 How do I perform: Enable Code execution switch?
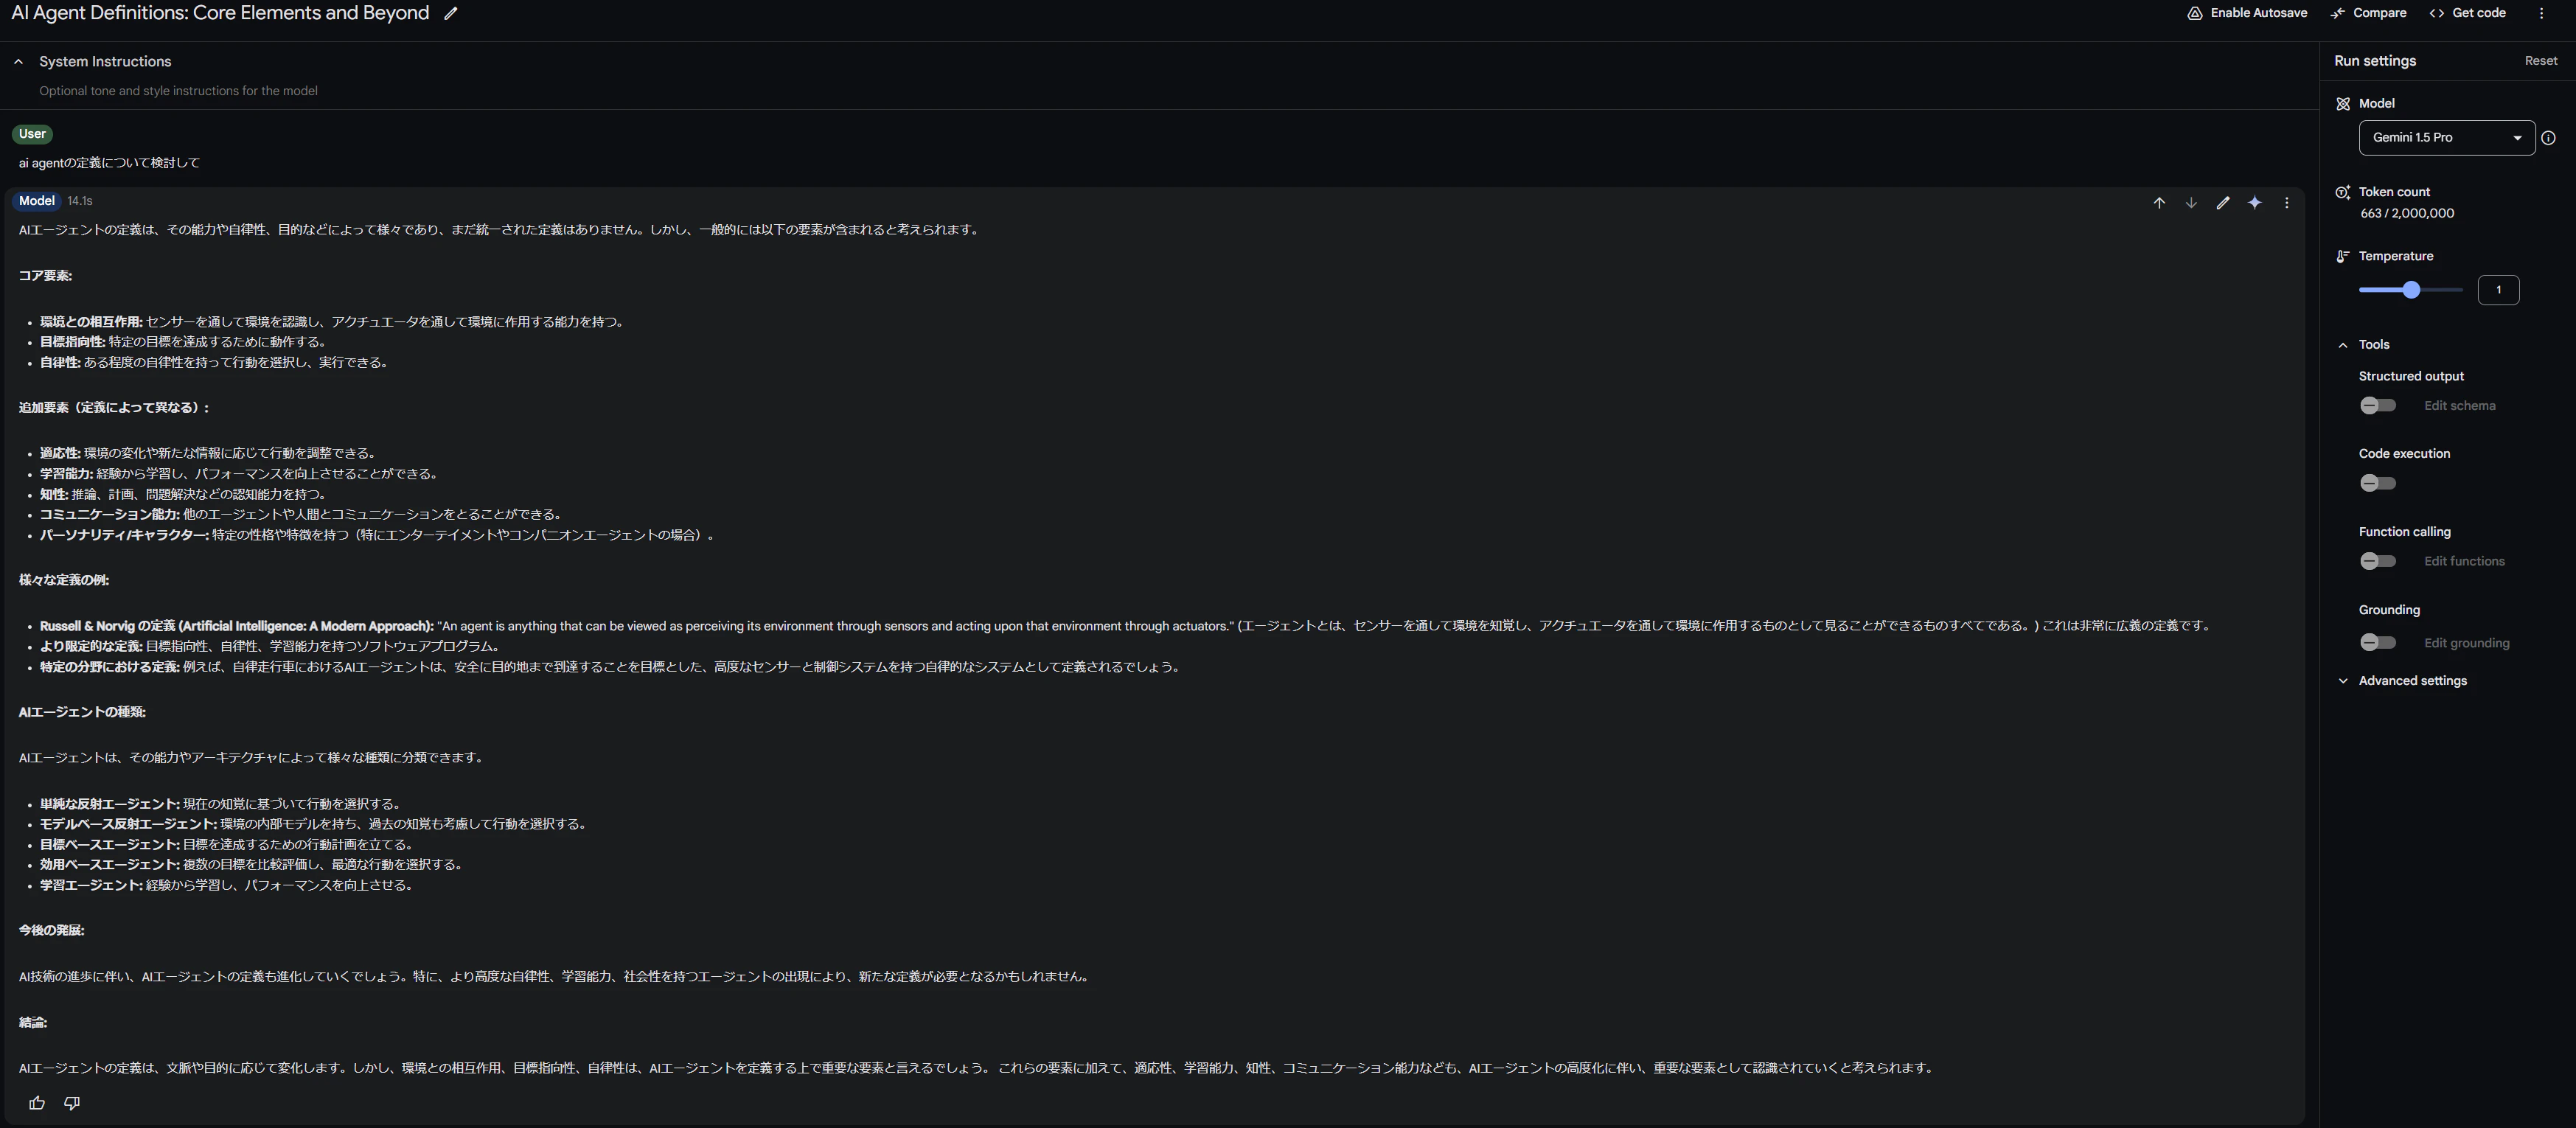pos(2378,483)
